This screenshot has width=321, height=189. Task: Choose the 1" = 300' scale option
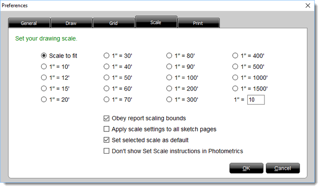click(169, 99)
